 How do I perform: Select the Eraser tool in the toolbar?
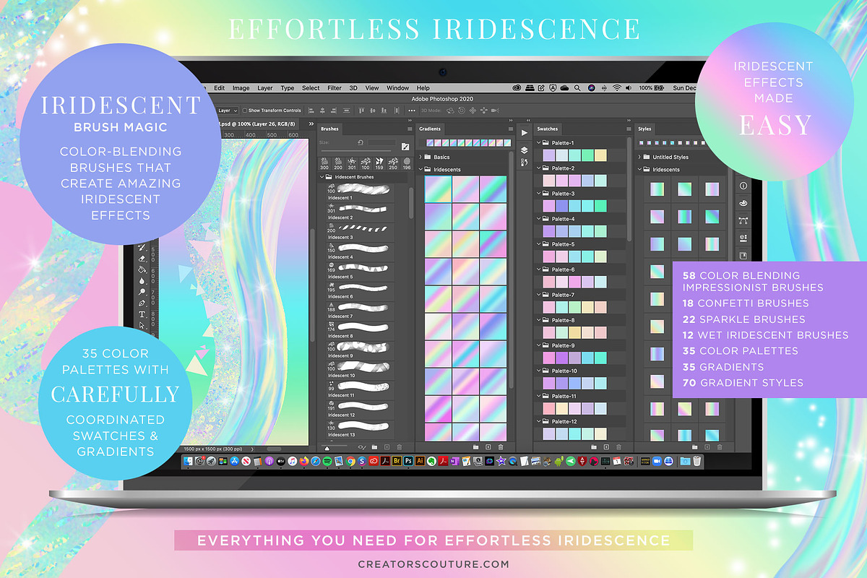142,257
